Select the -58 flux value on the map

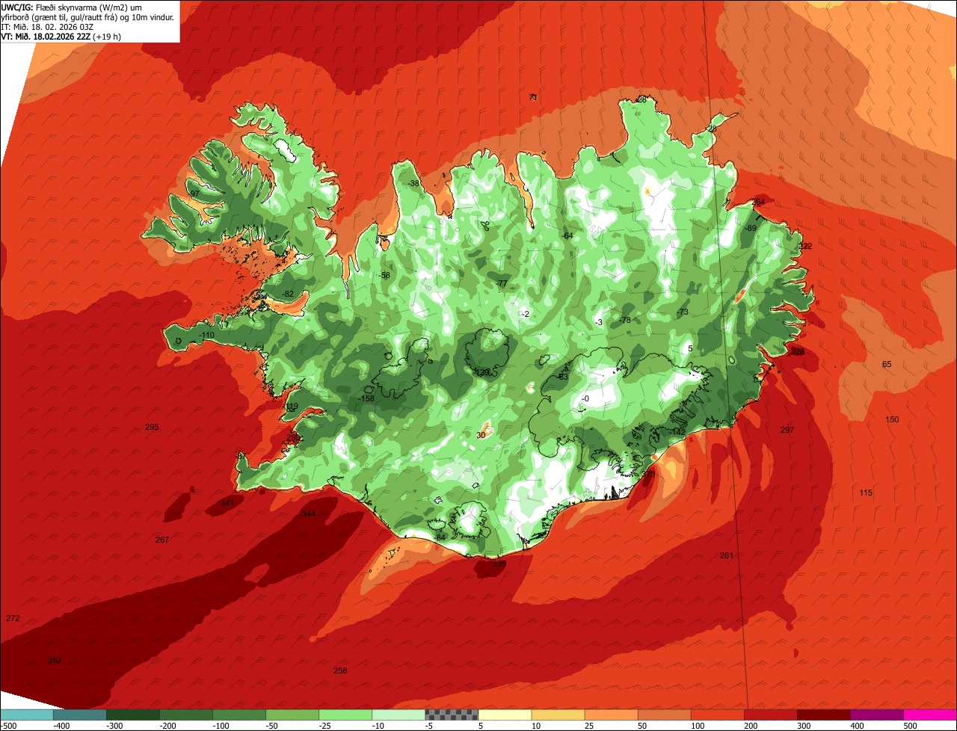[x=384, y=276]
